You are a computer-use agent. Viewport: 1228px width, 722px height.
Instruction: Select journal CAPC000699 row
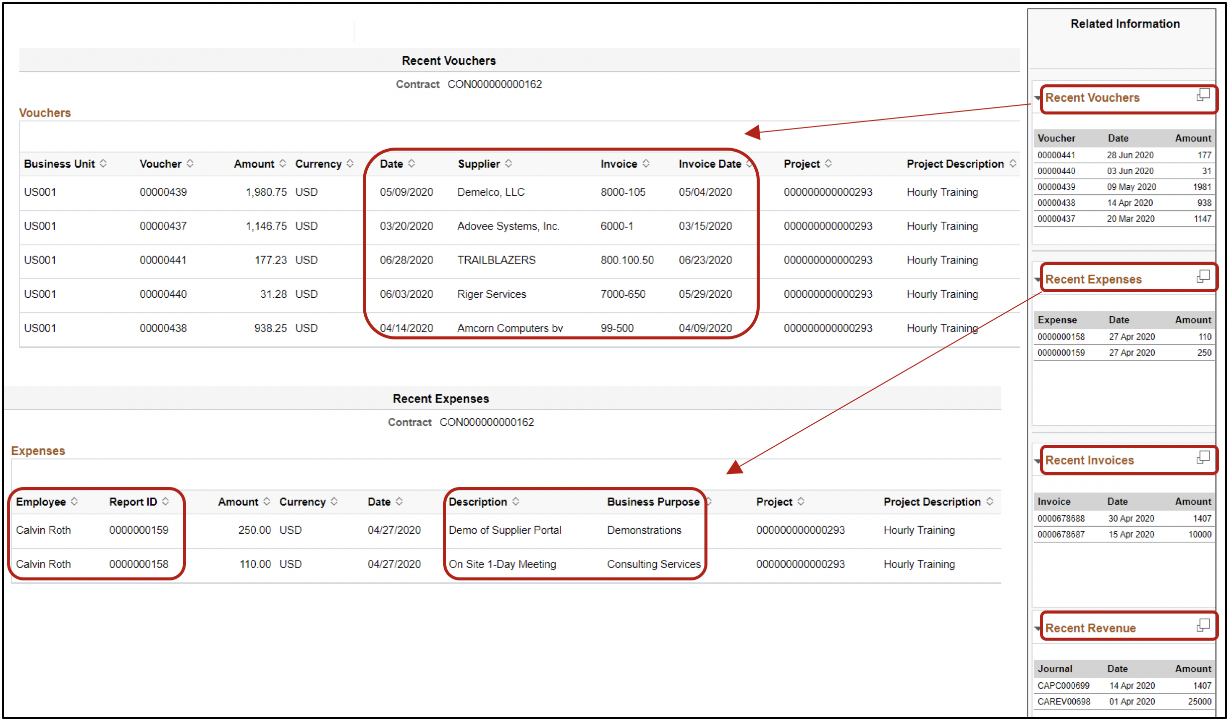coord(1063,685)
